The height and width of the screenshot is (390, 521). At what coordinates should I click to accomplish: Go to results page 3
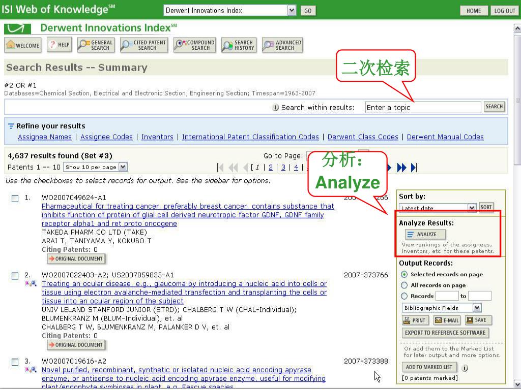click(x=283, y=168)
